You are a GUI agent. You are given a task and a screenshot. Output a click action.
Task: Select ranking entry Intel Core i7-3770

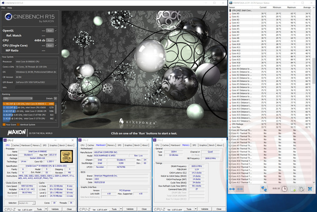tap(29, 119)
